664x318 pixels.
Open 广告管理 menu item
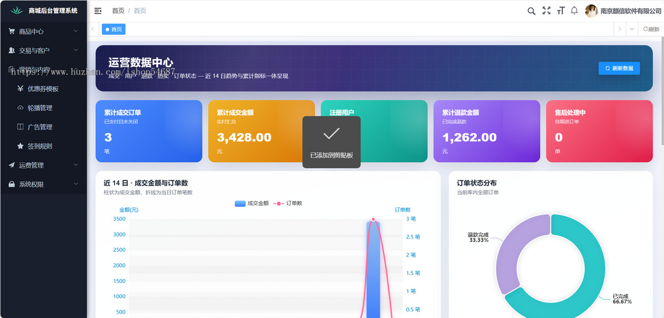pos(40,127)
